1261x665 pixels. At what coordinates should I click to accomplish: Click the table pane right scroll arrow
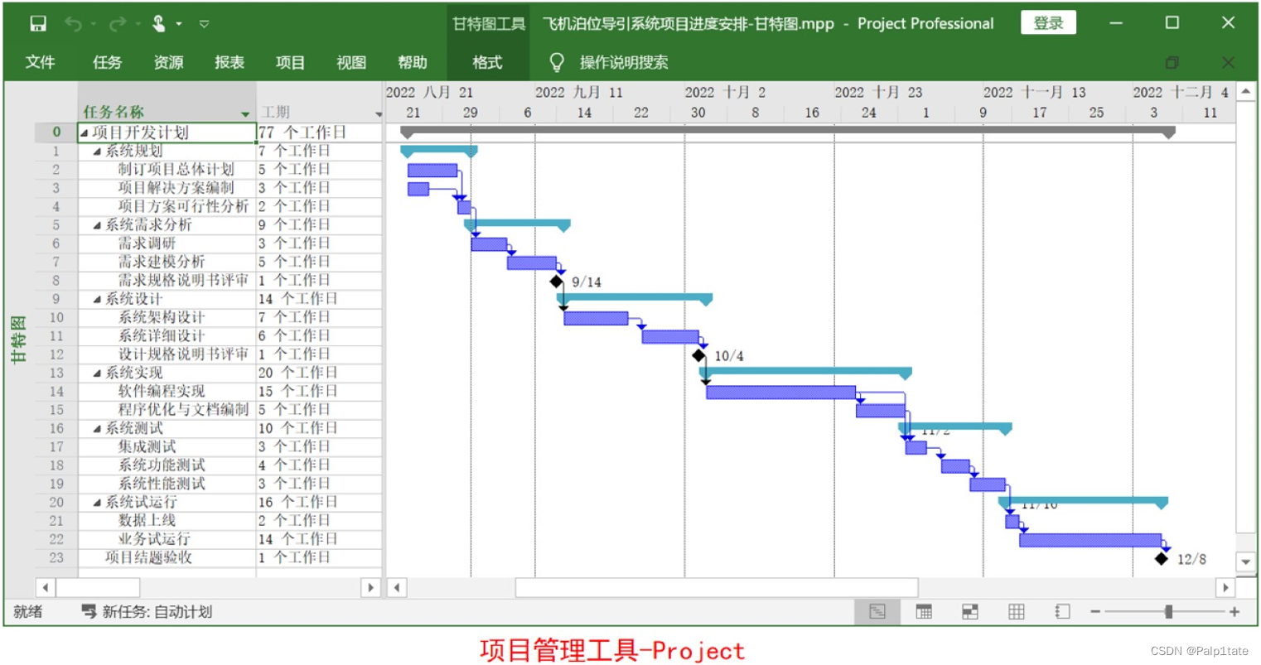[371, 588]
